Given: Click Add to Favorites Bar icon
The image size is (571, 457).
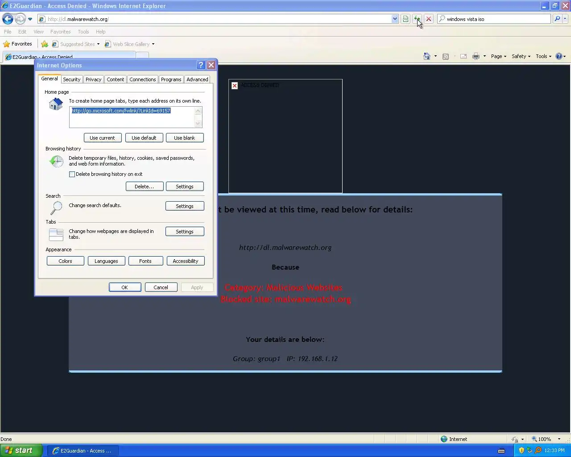Looking at the screenshot, I should (45, 44).
